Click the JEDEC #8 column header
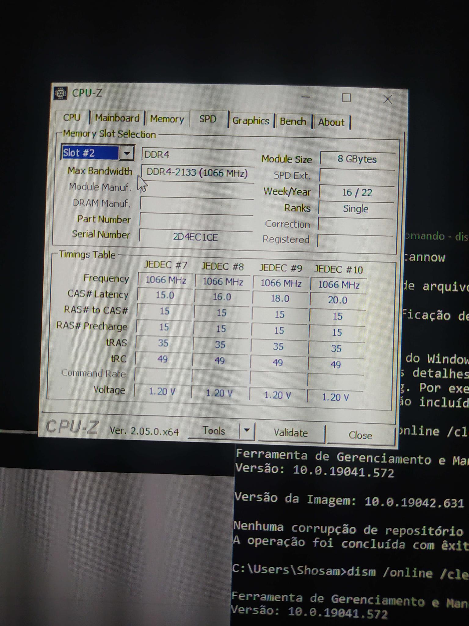469x626 pixels. pos(223,267)
